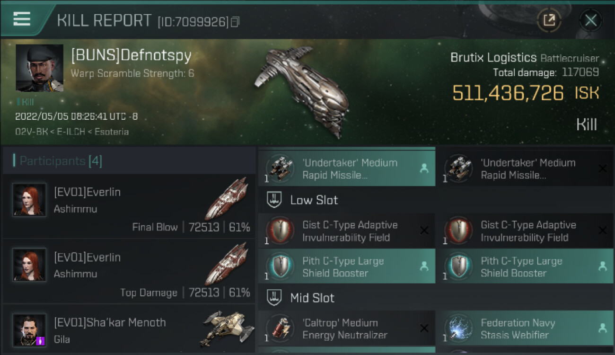Screen dimensions: 615x355
Task: Open the Mid Slot section icon
Action: point(275,298)
